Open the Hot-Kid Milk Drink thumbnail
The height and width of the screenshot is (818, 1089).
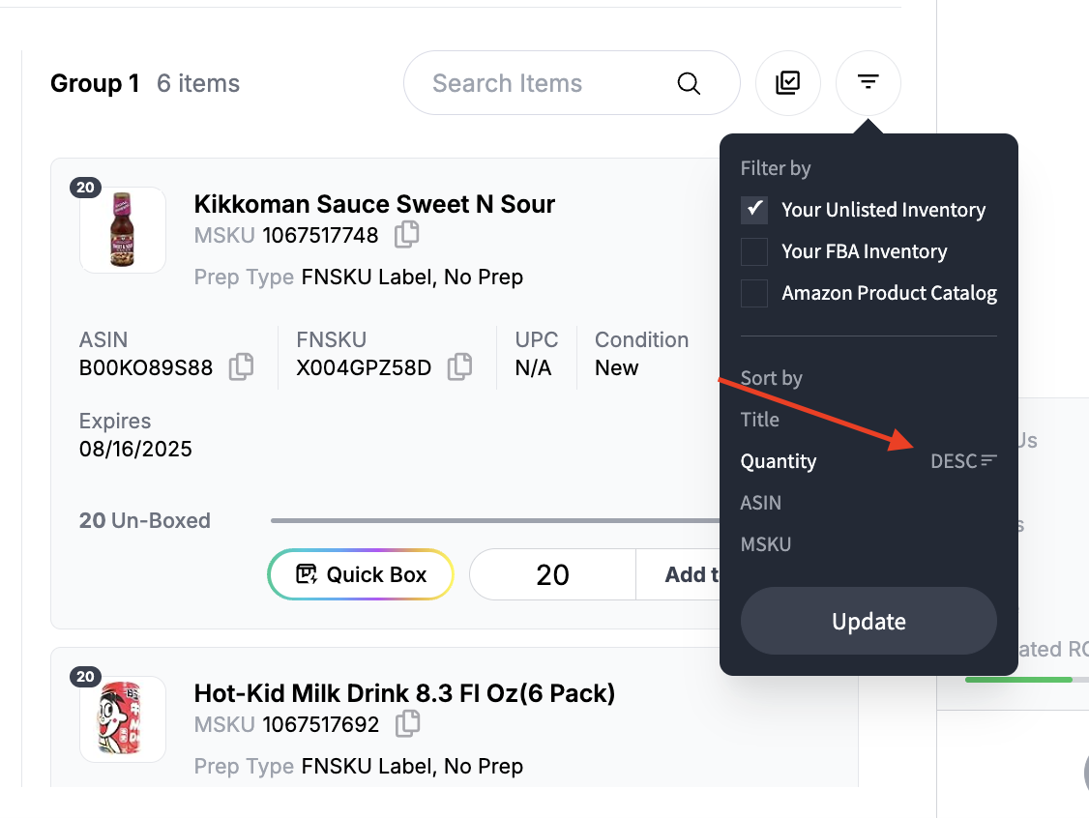pyautogui.click(x=123, y=719)
